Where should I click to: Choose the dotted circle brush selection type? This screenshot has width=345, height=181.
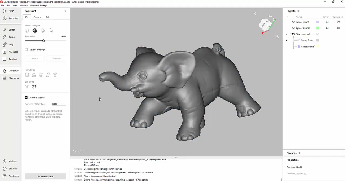pyautogui.click(x=27, y=31)
